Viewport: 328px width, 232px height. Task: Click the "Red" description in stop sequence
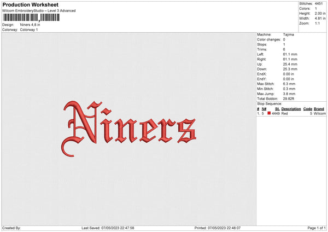pyautogui.click(x=284, y=113)
